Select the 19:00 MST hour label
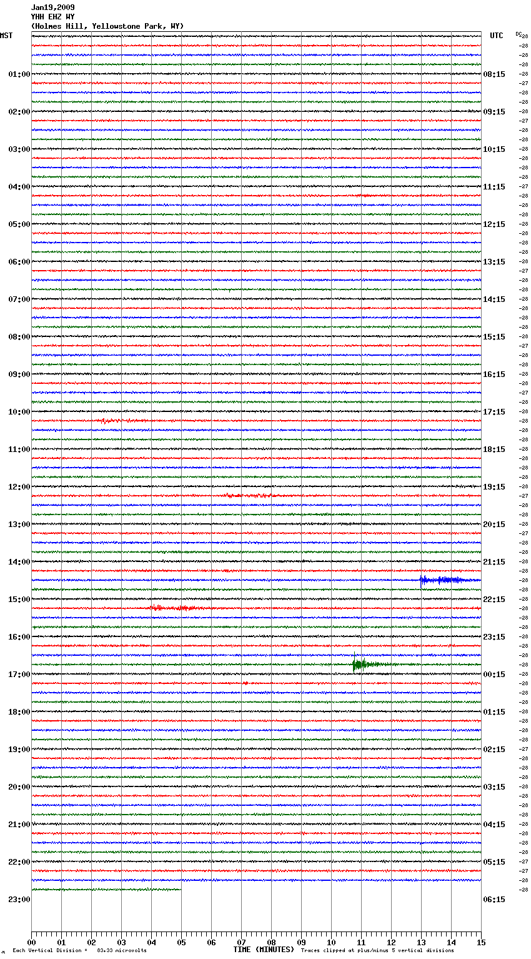This screenshot has width=531, height=959. click(19, 750)
